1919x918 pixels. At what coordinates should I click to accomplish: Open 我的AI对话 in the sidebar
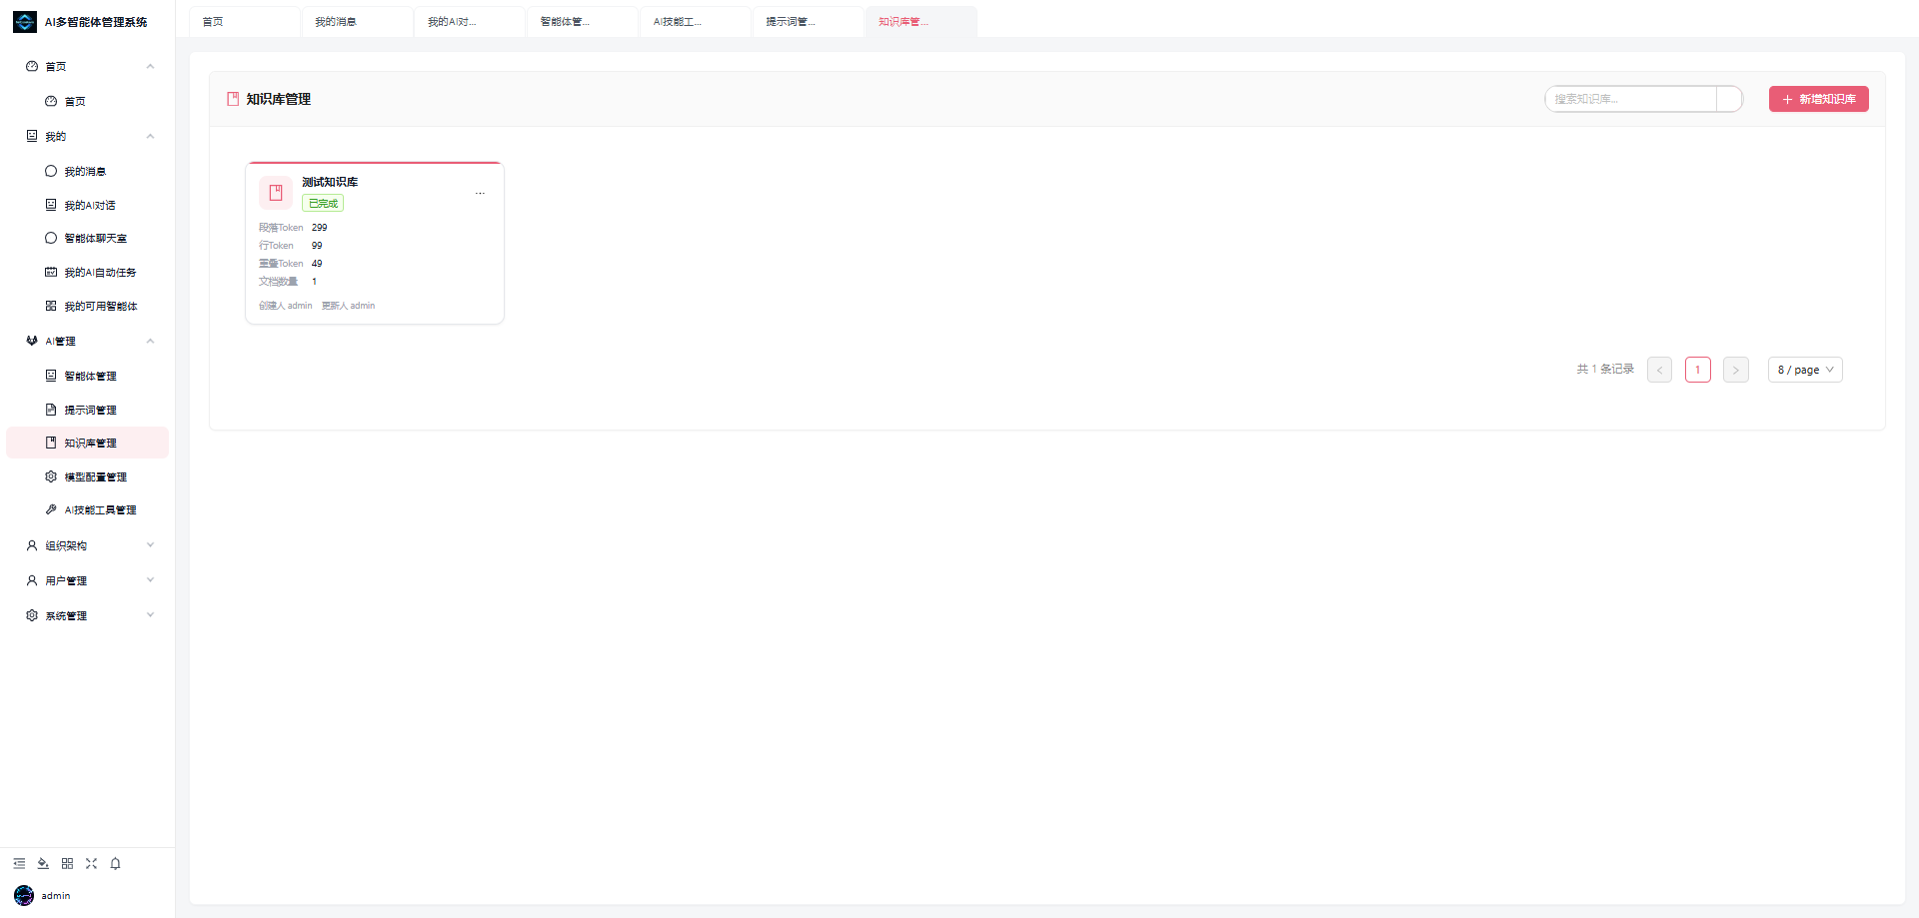pos(88,205)
